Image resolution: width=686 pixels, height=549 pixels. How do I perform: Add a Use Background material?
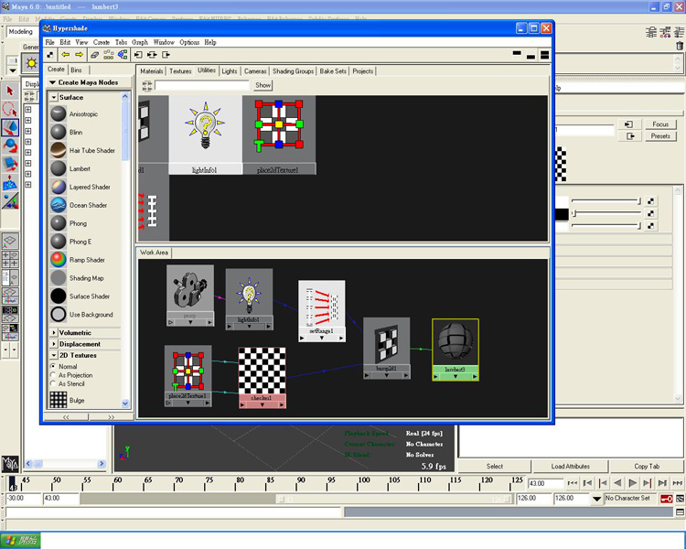pos(59,315)
